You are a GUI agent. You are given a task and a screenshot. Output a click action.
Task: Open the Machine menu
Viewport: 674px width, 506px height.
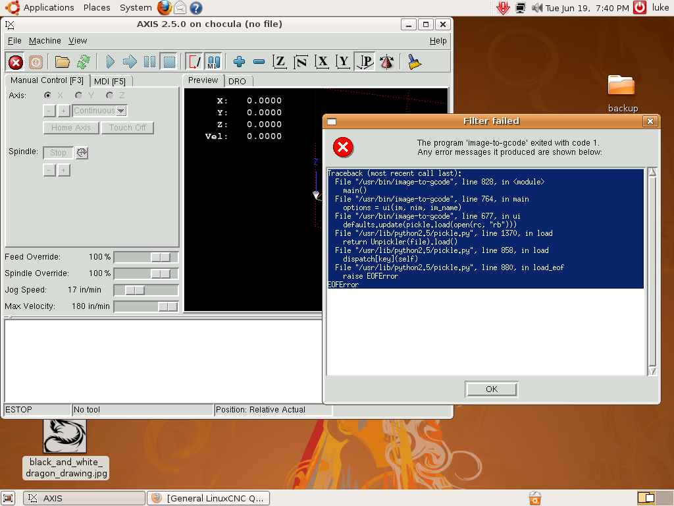45,40
